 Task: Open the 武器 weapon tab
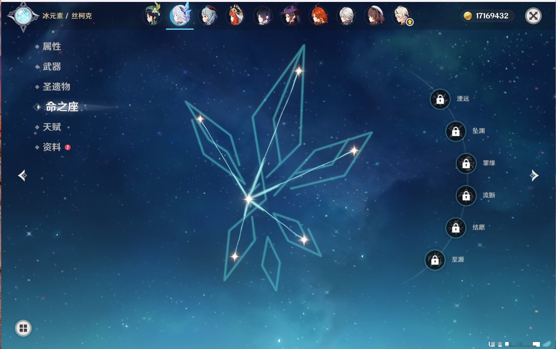(x=52, y=67)
